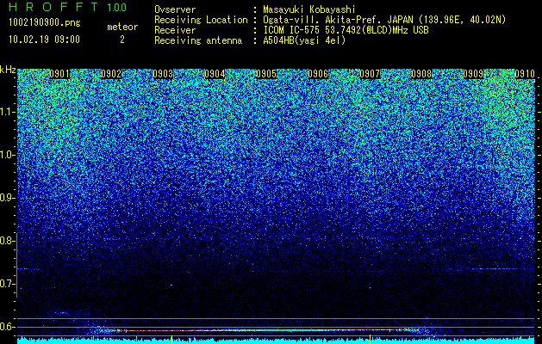Click the meteor label

pyautogui.click(x=122, y=27)
